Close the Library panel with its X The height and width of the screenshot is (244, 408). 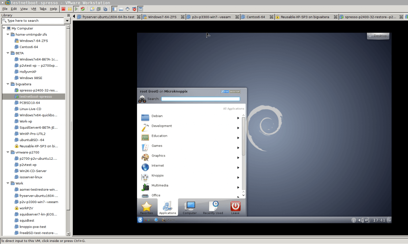(x=69, y=15)
